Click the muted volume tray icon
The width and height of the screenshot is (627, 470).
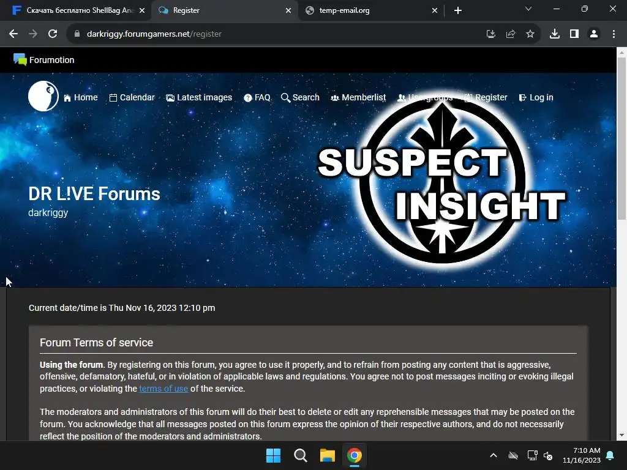click(548, 455)
